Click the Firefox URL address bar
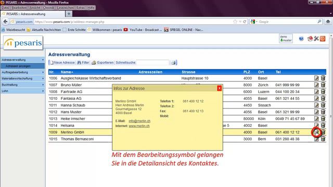333x187 pixels. tap(133, 22)
